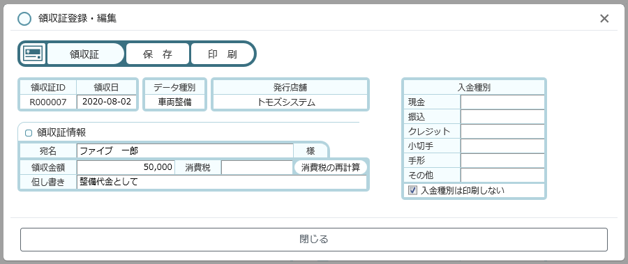Image resolution: width=628 pixels, height=264 pixels.
Task: Click the その他 label in 入金種別
Action: [432, 175]
